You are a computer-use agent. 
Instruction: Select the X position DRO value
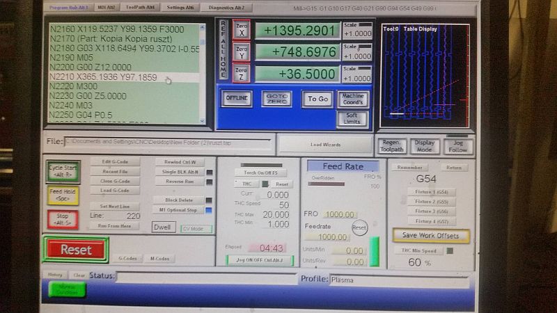tap(297, 31)
